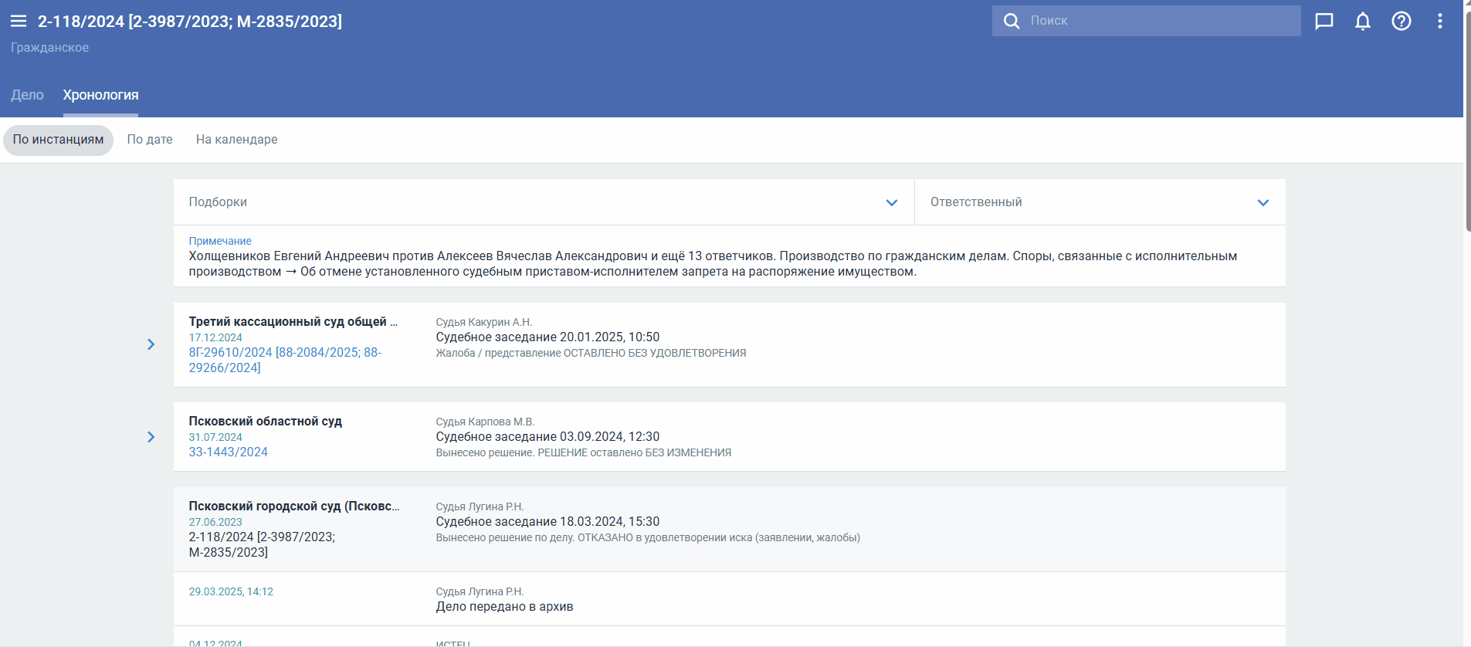Open the three-dot more options menu

click(x=1440, y=21)
